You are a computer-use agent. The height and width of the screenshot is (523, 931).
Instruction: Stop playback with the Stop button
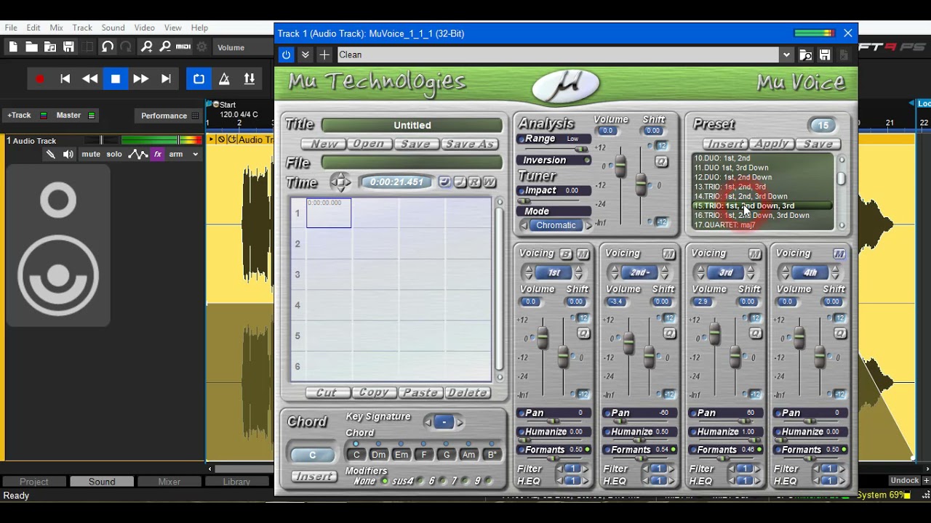116,78
